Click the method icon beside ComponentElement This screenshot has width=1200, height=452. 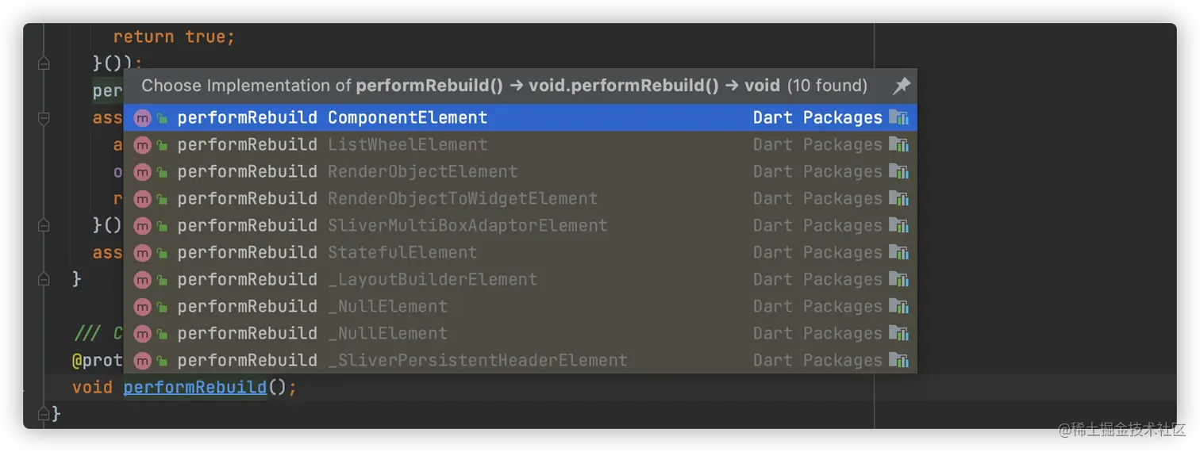pyautogui.click(x=142, y=118)
